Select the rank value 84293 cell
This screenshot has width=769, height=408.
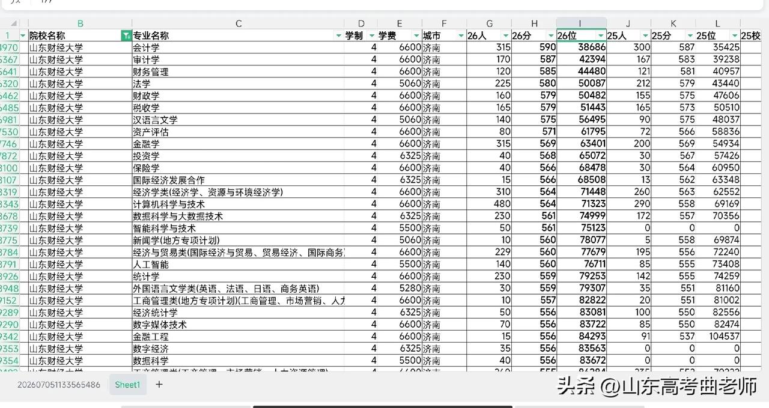581,337
